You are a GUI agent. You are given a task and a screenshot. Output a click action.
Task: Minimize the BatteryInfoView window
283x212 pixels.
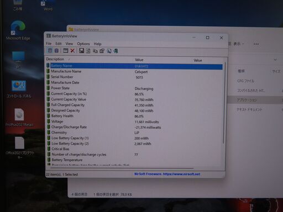tap(194, 38)
